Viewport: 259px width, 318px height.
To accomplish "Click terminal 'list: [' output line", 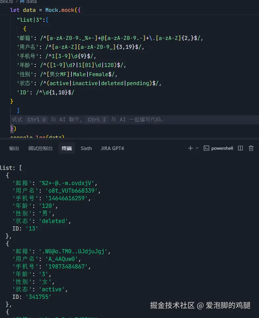I will [x=11, y=168].
